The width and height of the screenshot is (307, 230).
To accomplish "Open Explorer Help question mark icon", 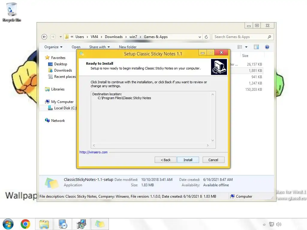I will tap(267, 47).
